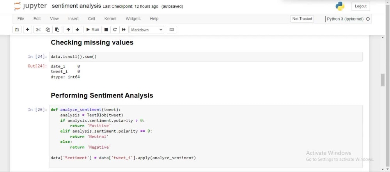Insert a new cell below
This screenshot has width=390, height=172.
pos(28,30)
